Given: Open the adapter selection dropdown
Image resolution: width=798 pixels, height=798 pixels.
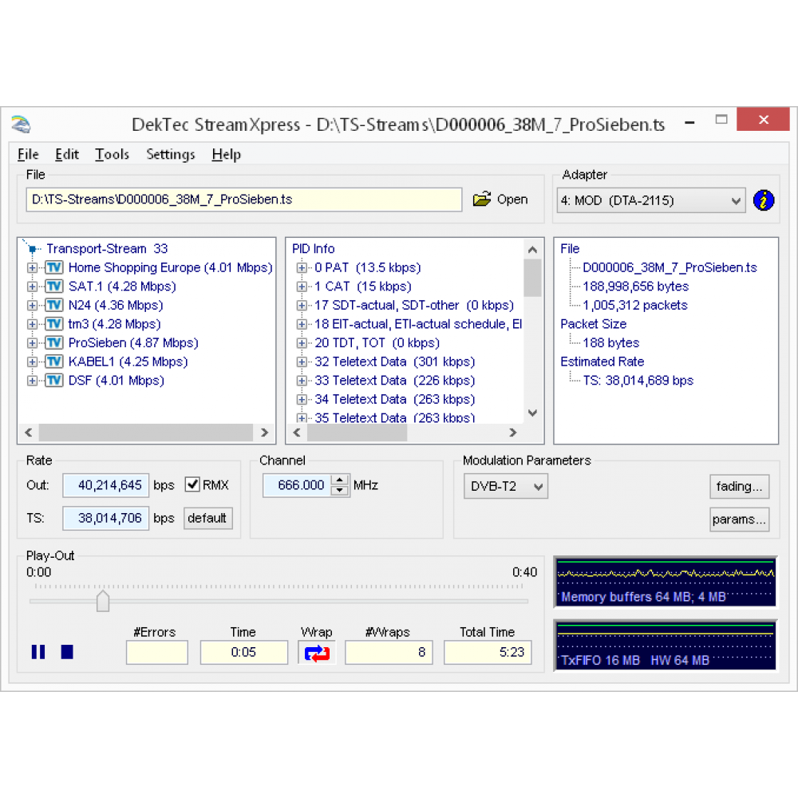Looking at the screenshot, I should point(737,201).
